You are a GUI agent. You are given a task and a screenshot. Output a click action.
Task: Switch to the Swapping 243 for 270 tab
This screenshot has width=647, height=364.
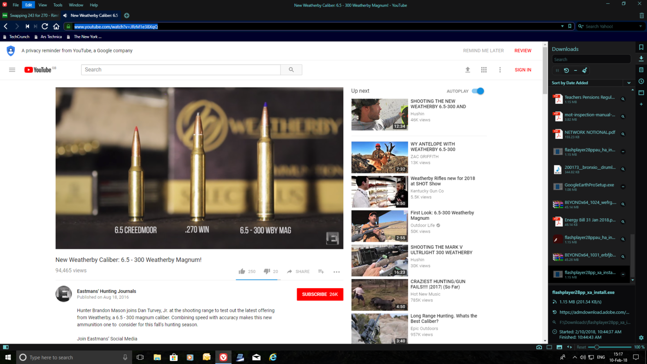pyautogui.click(x=31, y=15)
